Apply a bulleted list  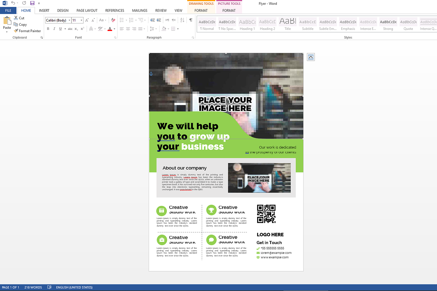click(122, 20)
